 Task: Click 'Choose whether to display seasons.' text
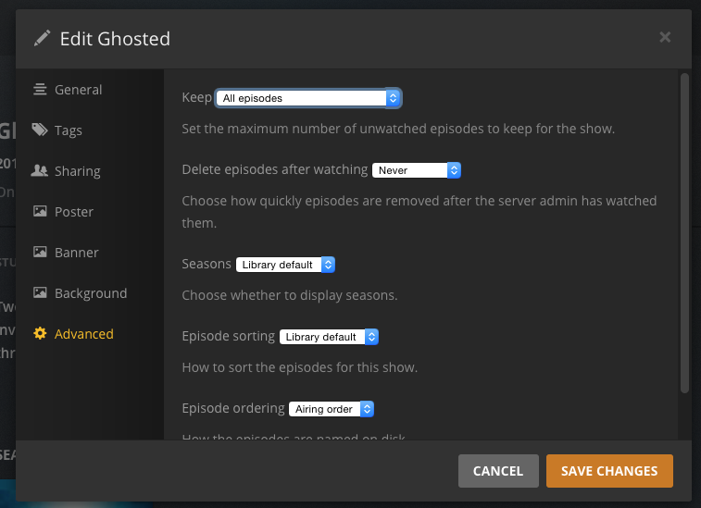click(290, 295)
